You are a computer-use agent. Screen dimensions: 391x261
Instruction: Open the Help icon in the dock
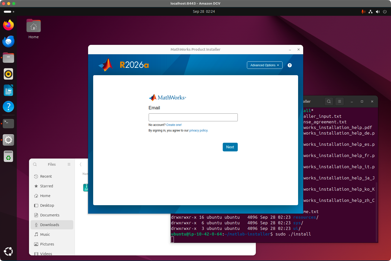point(8,107)
